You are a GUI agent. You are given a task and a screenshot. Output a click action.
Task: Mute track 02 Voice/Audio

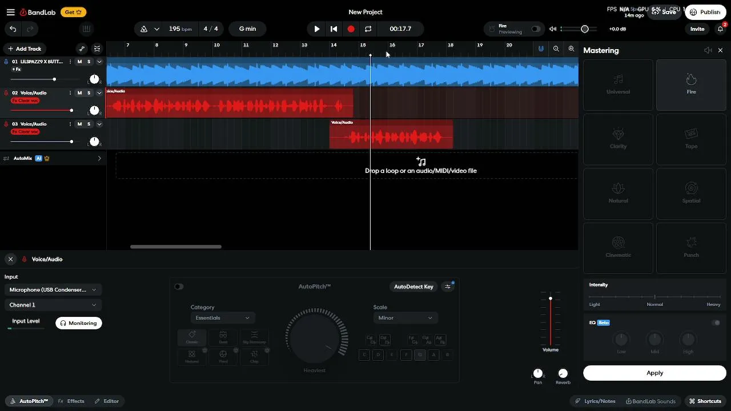click(x=79, y=93)
